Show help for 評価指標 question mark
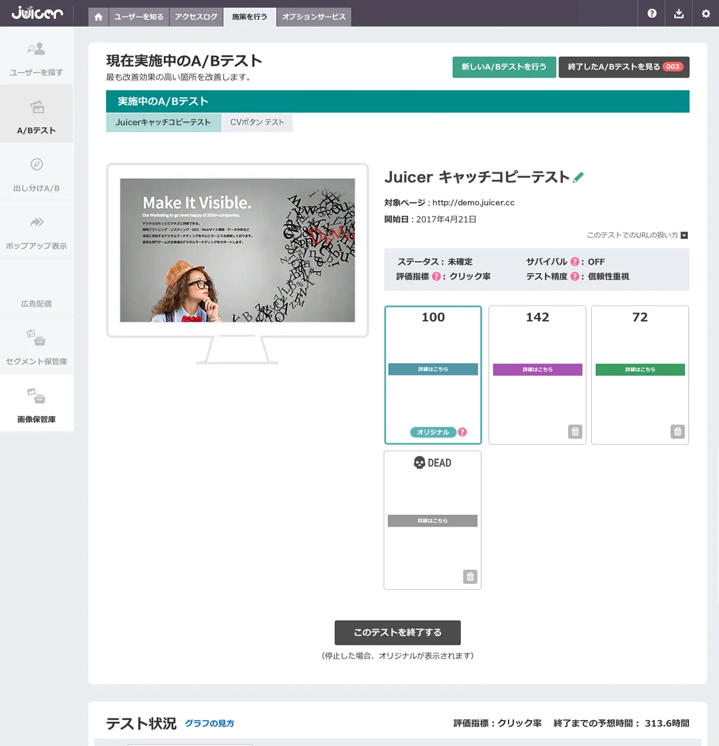Image resolution: width=719 pixels, height=746 pixels. coord(436,276)
